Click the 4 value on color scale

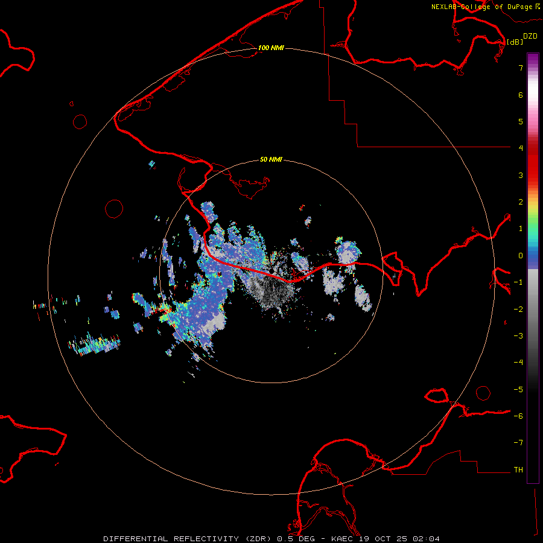[x=521, y=148]
